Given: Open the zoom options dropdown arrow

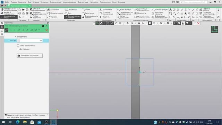Looking at the screenshot, I should 136,23.
